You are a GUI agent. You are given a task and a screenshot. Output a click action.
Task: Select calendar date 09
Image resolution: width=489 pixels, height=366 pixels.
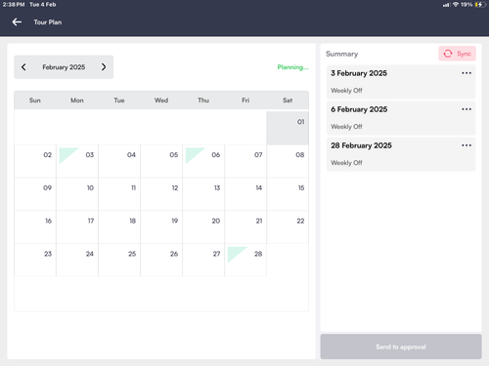click(x=35, y=194)
